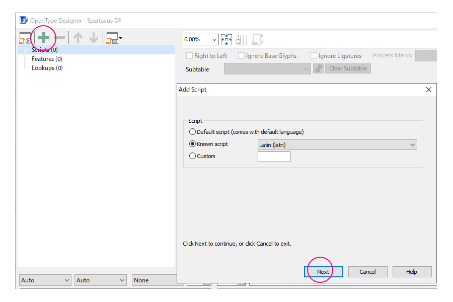This screenshot has height=302, width=453.
Task: Select the Default script radio button
Action: (192, 132)
